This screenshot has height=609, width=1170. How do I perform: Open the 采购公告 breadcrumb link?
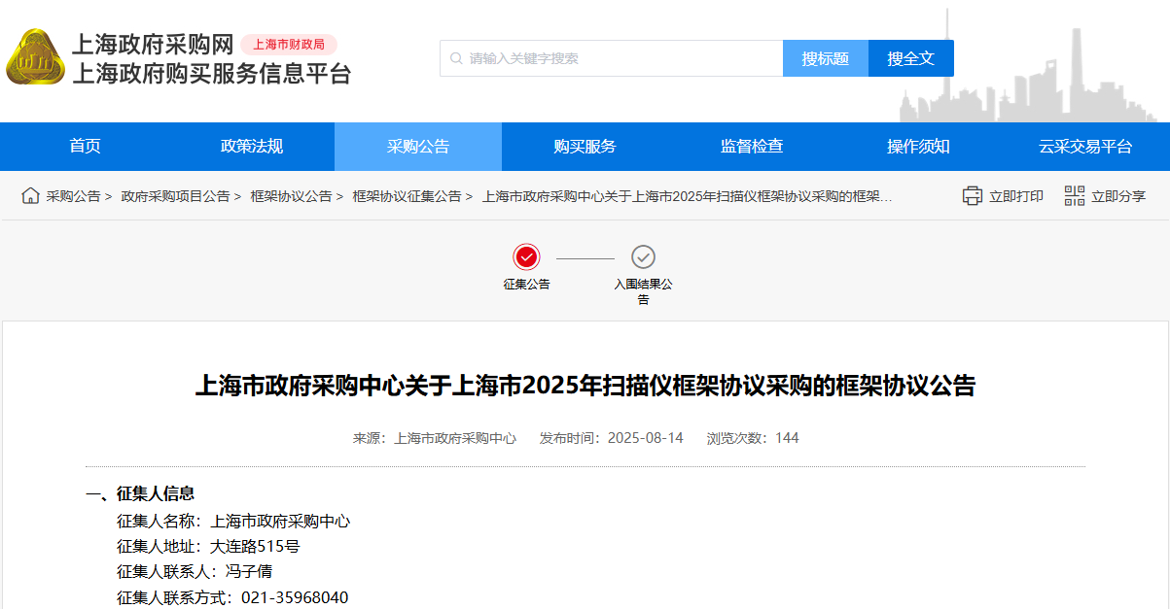coord(76,195)
